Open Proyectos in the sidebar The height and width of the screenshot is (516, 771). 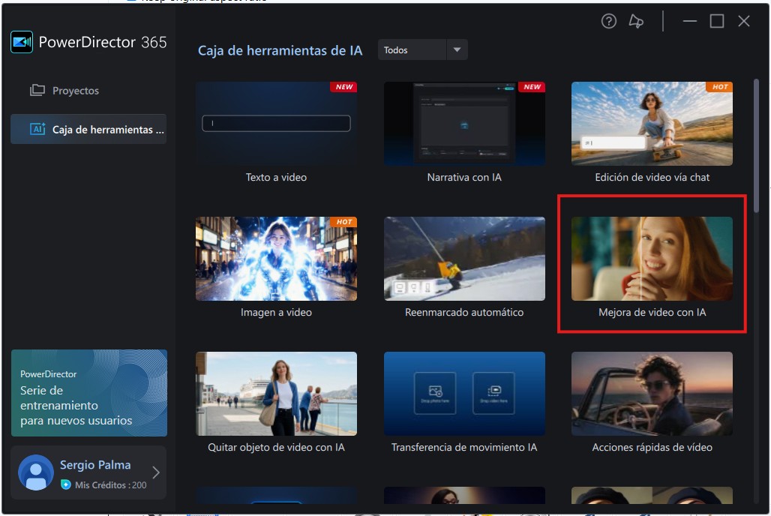pyautogui.click(x=88, y=91)
